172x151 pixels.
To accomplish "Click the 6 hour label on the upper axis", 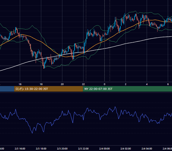I will pos(168,84).
